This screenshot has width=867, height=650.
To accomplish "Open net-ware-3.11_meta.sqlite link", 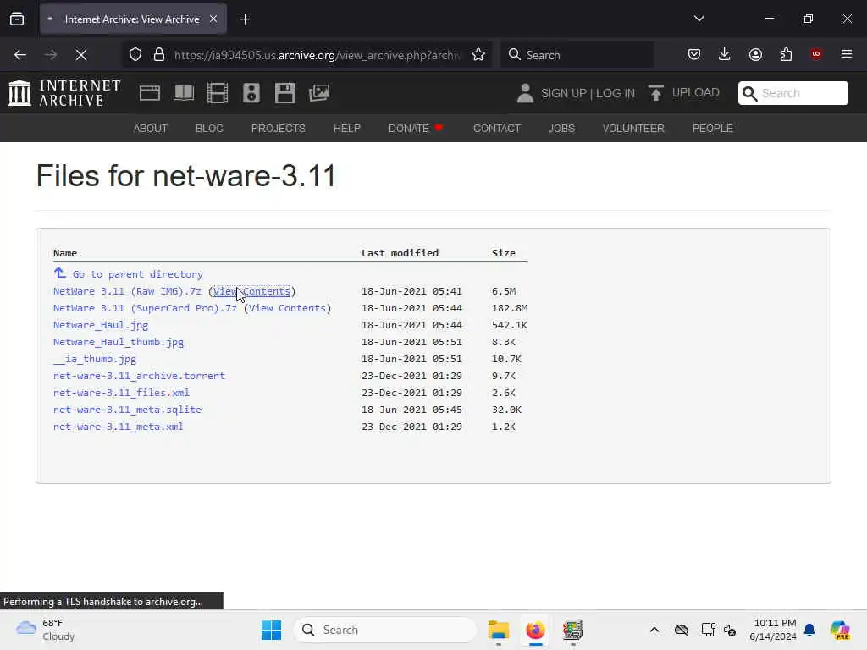I will point(127,410).
